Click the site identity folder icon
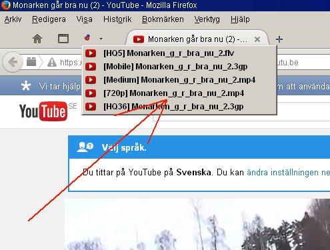This screenshot has height=250, width=330. 31,62
